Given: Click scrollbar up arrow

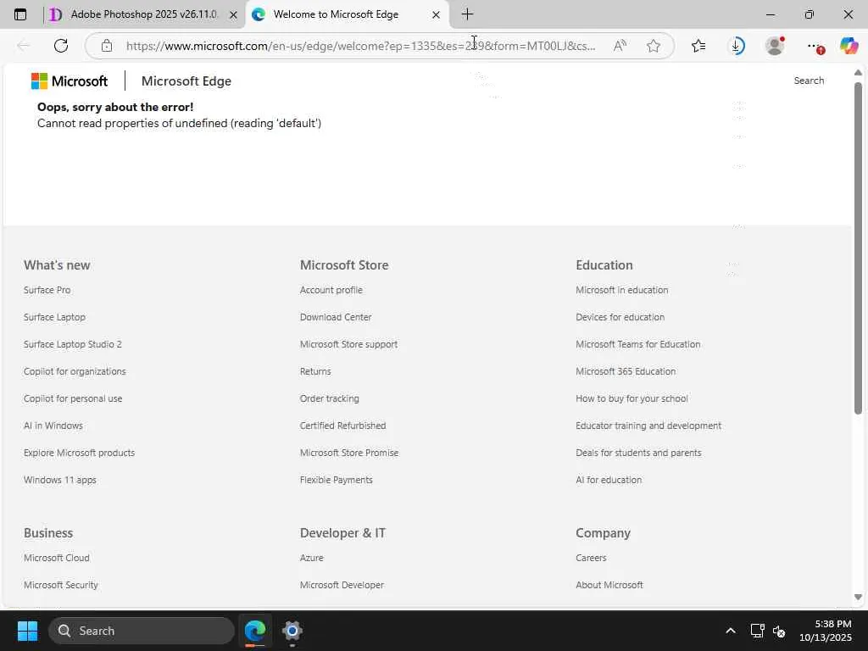Looking at the screenshot, I should click(x=858, y=73).
